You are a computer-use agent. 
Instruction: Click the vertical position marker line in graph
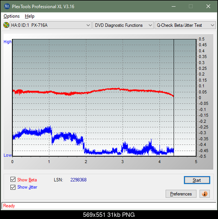174,98
